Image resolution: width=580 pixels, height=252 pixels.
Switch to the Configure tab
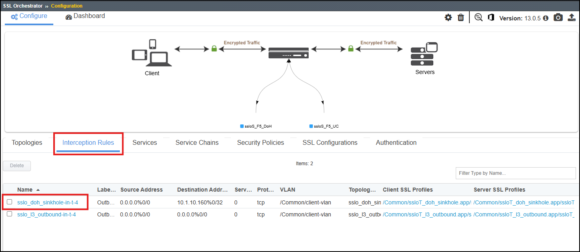[29, 16]
